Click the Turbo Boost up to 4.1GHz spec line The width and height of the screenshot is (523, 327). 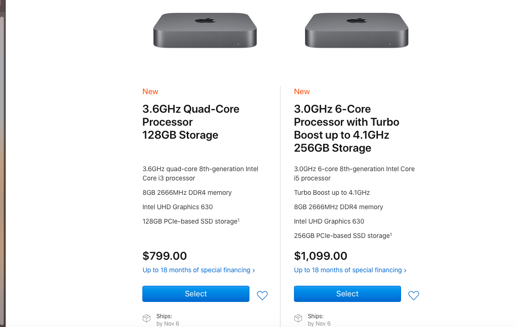click(x=332, y=192)
